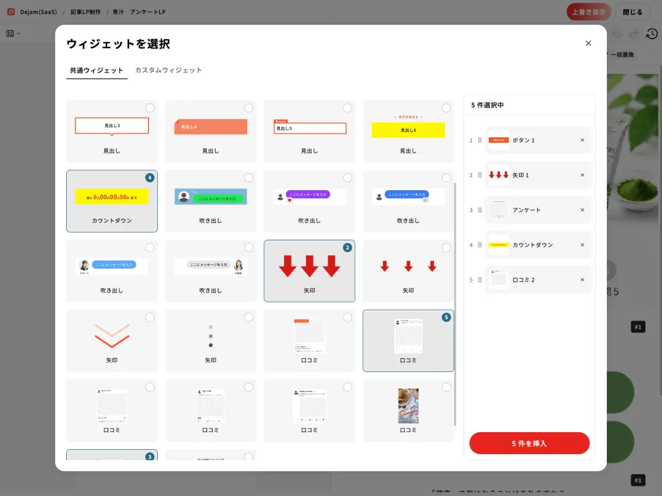Image resolution: width=662 pixels, height=496 pixels.
Task: Remove カウントダウン from the selected list
Action: point(582,245)
